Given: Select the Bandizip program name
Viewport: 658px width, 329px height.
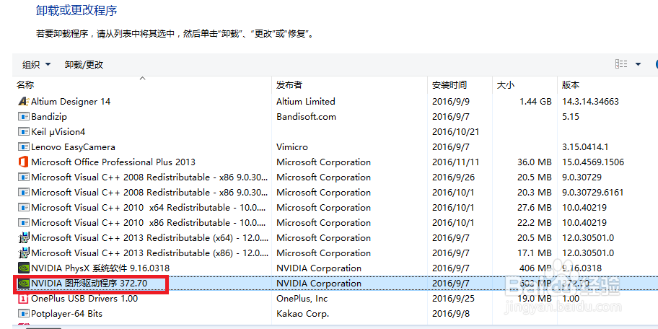Looking at the screenshot, I should point(49,117).
